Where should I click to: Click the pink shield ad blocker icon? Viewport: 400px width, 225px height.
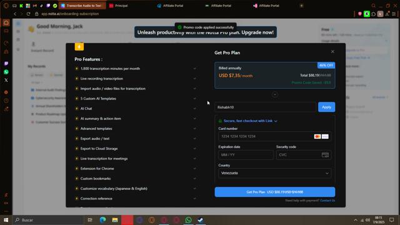[360, 14]
